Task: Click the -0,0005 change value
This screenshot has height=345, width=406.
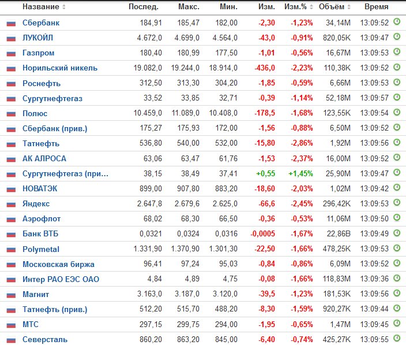Action: [x=263, y=233]
